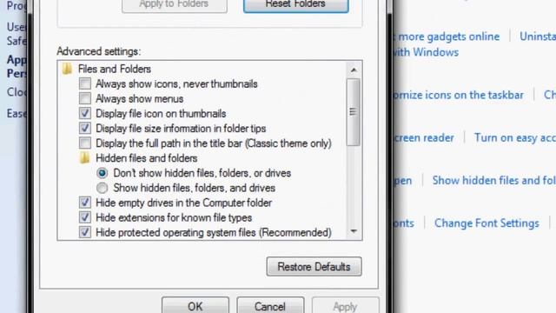556x313 pixels.
Task: Open 'more gadgets online' link in Control Panel
Action: (x=448, y=37)
